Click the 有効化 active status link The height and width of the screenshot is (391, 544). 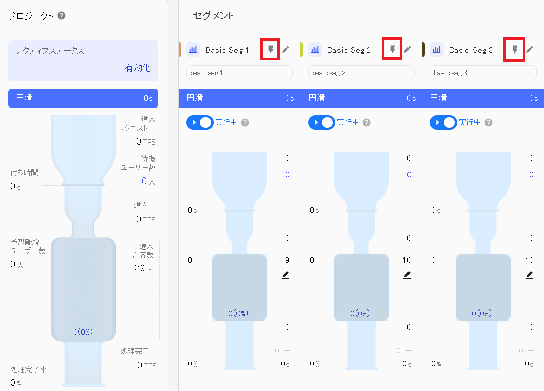[138, 68]
